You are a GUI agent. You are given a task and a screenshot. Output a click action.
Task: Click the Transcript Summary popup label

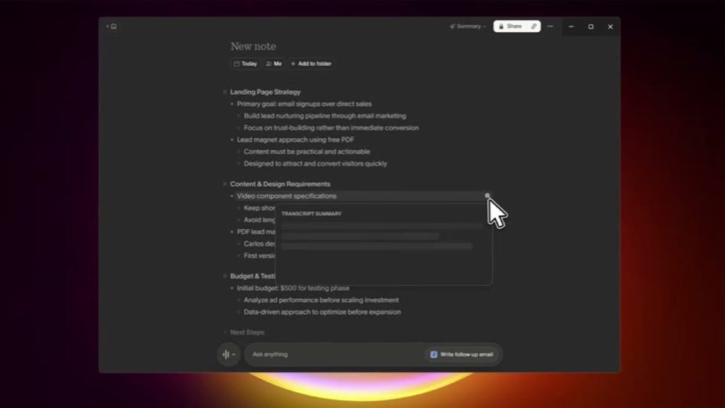click(x=311, y=213)
